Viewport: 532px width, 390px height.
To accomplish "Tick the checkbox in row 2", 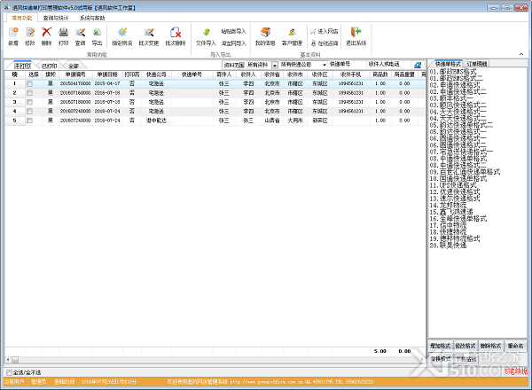I will coord(30,93).
